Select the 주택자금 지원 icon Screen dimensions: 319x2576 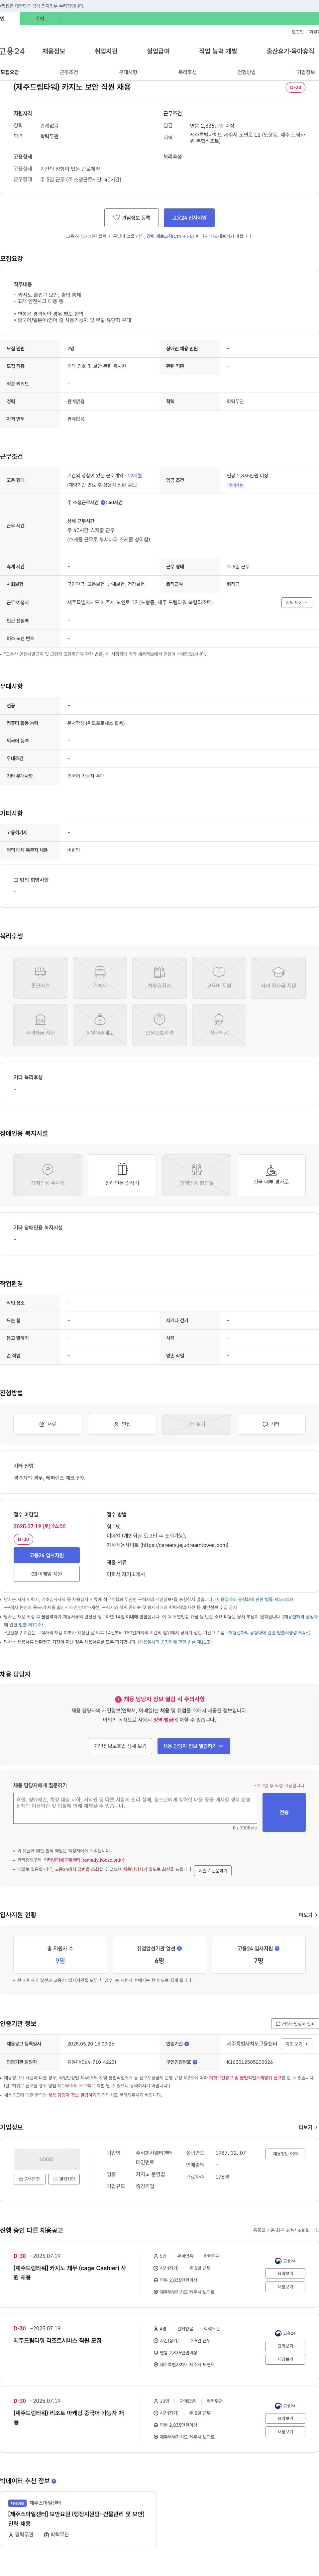40,1025
